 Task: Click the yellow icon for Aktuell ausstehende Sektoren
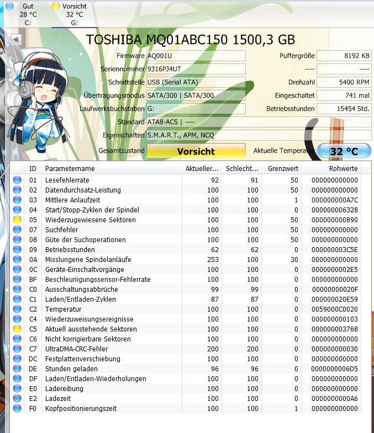[17, 329]
